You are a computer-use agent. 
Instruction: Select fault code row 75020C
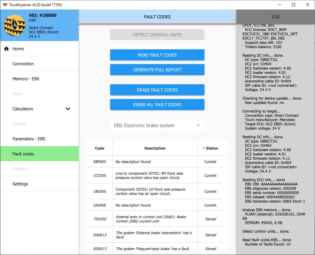click(x=155, y=219)
